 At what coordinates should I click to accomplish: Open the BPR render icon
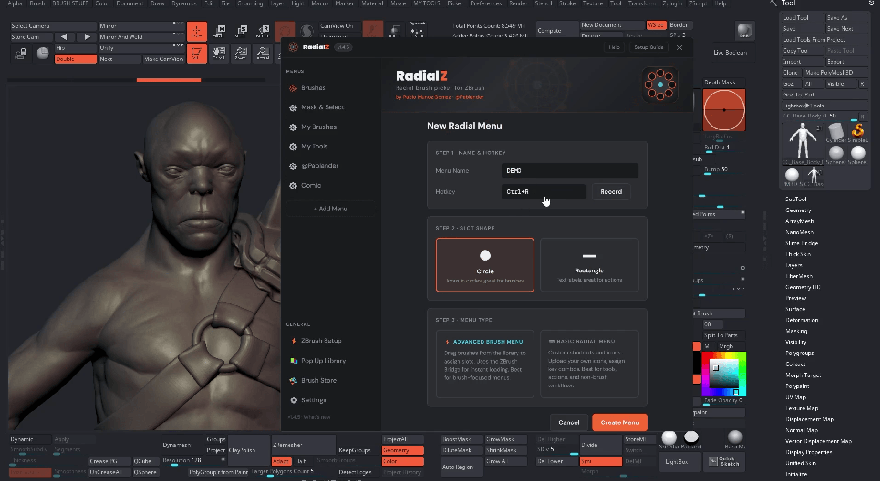pyautogui.click(x=744, y=31)
